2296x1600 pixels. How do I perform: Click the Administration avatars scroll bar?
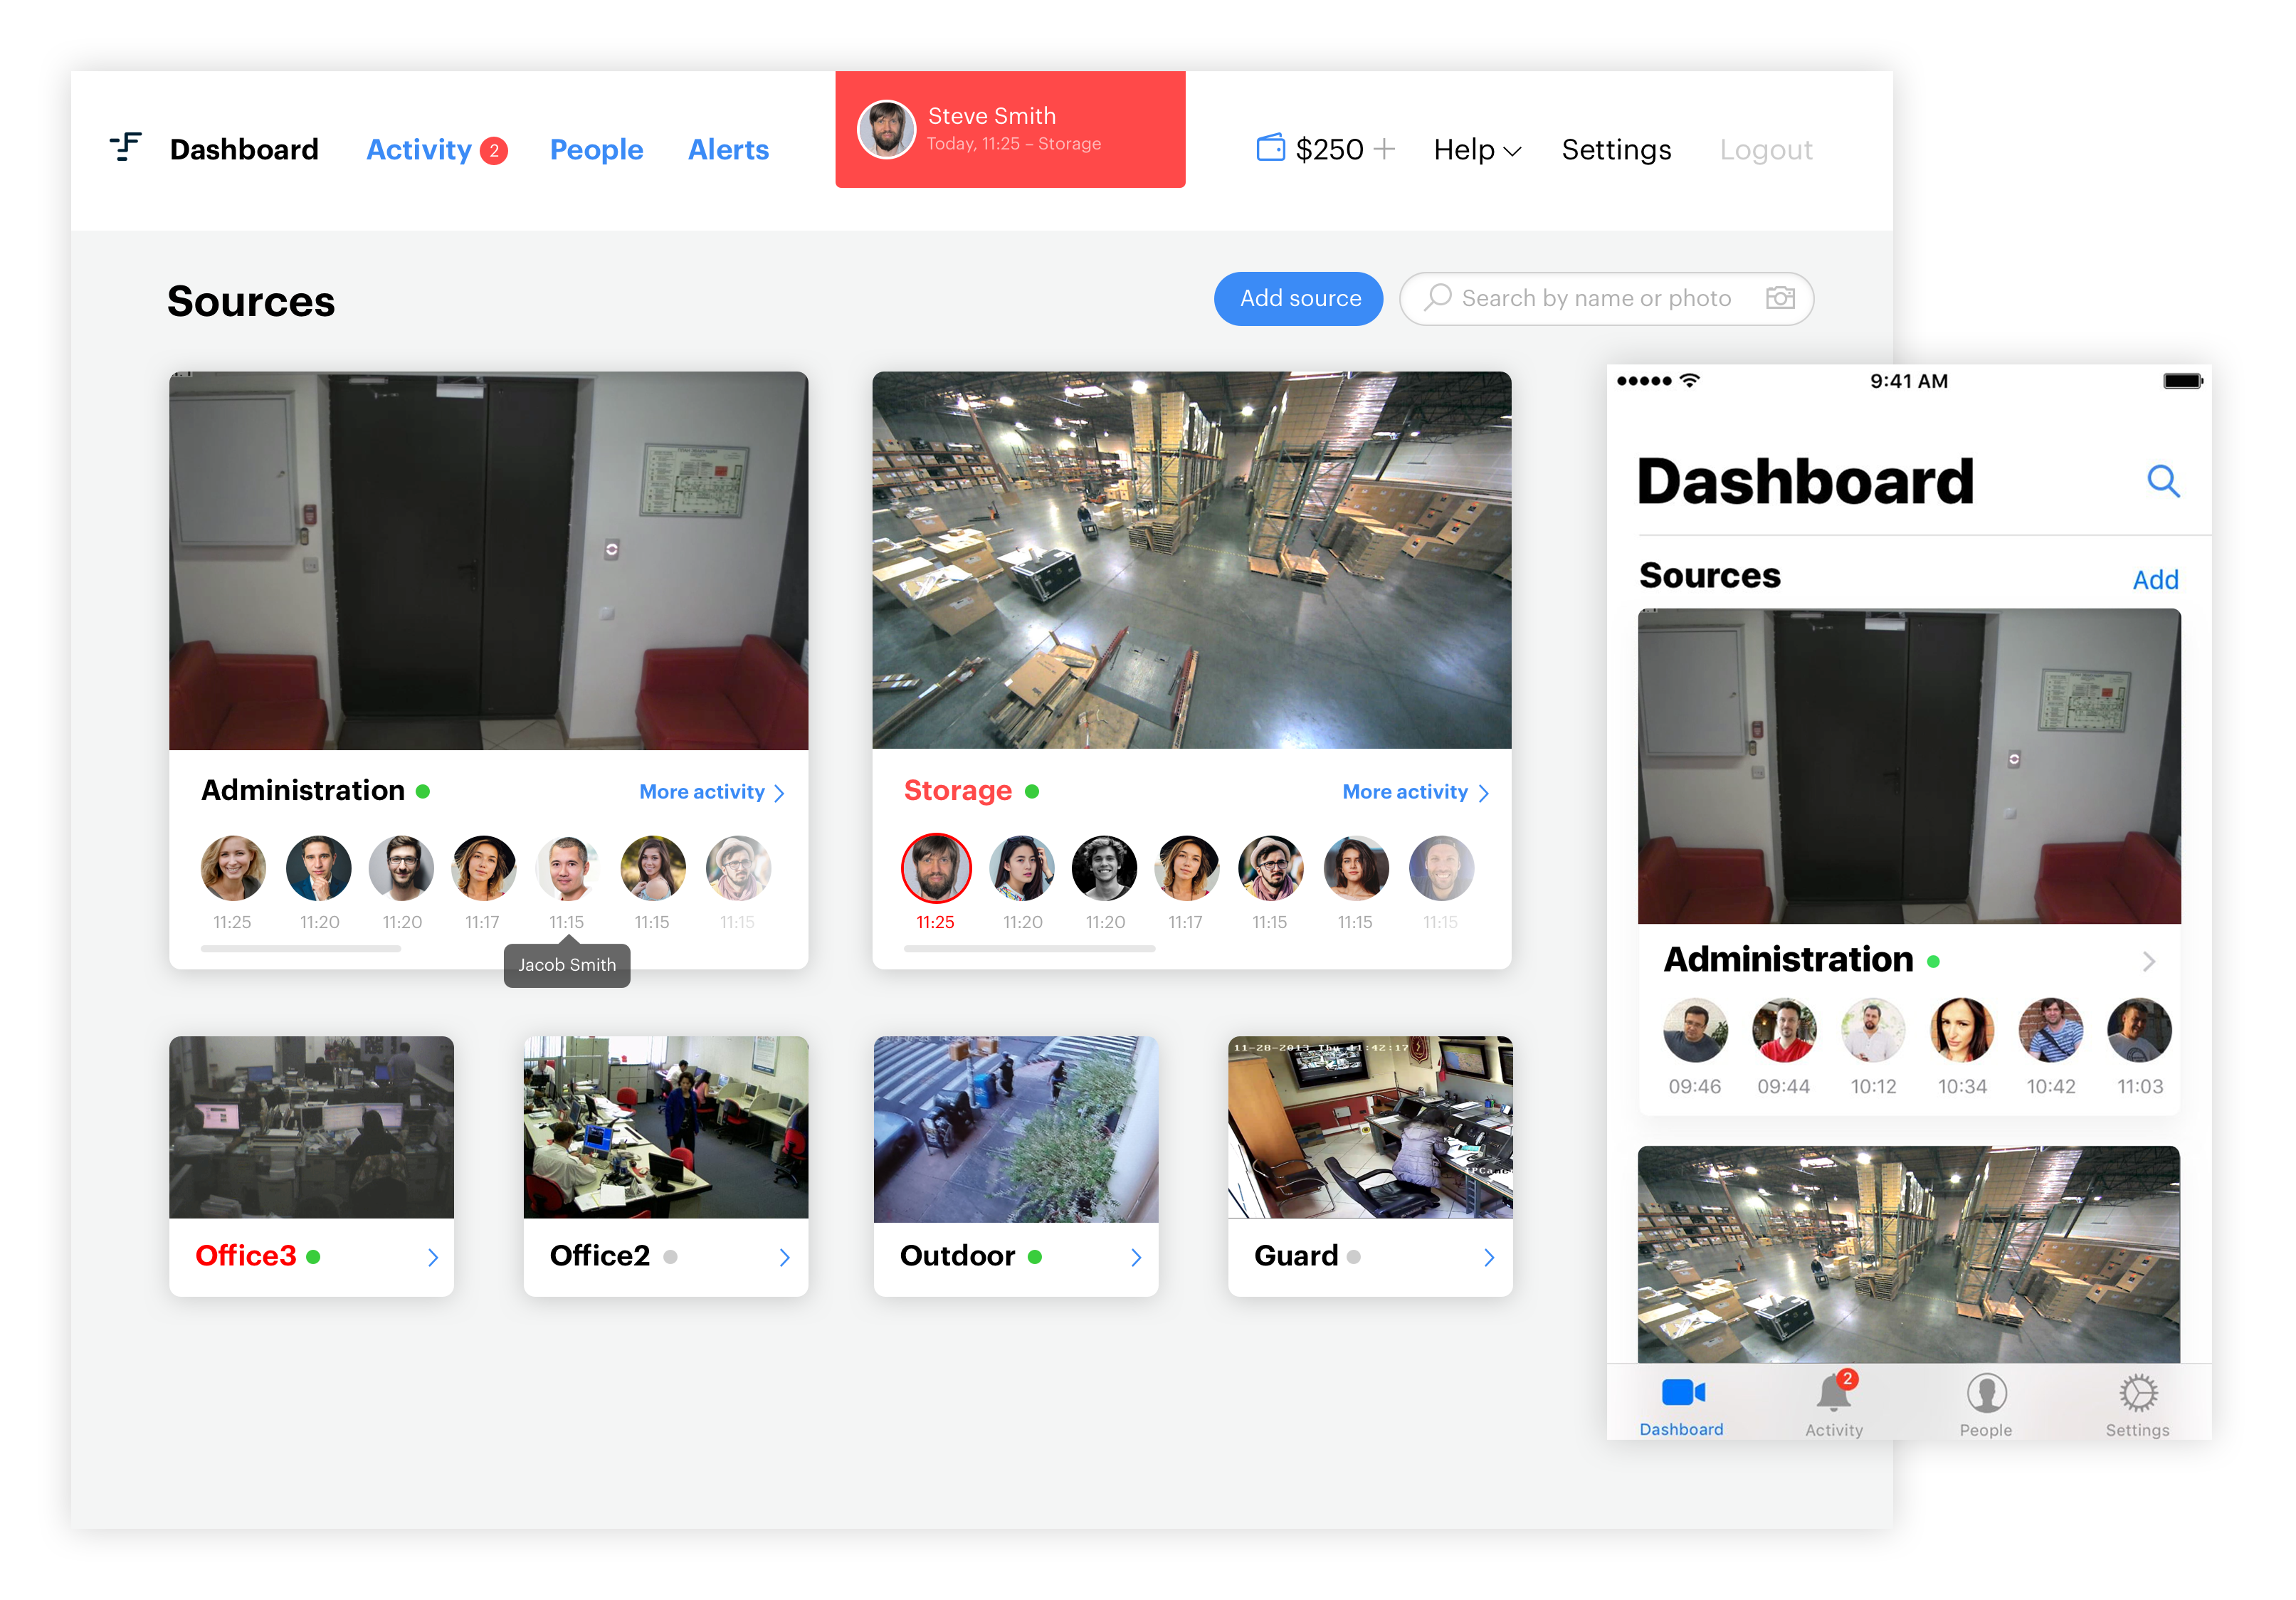point(301,948)
